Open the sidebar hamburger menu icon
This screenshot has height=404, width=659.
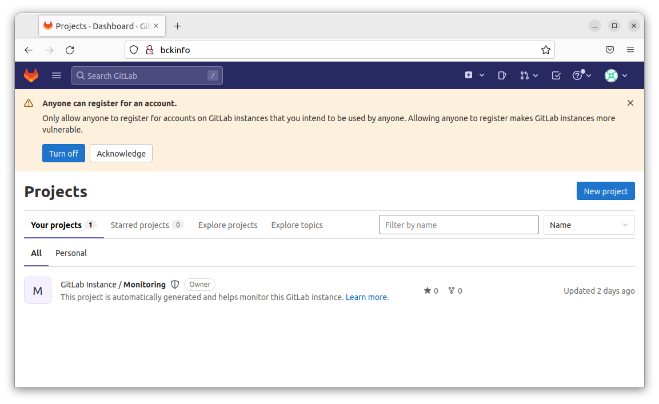pyautogui.click(x=56, y=75)
